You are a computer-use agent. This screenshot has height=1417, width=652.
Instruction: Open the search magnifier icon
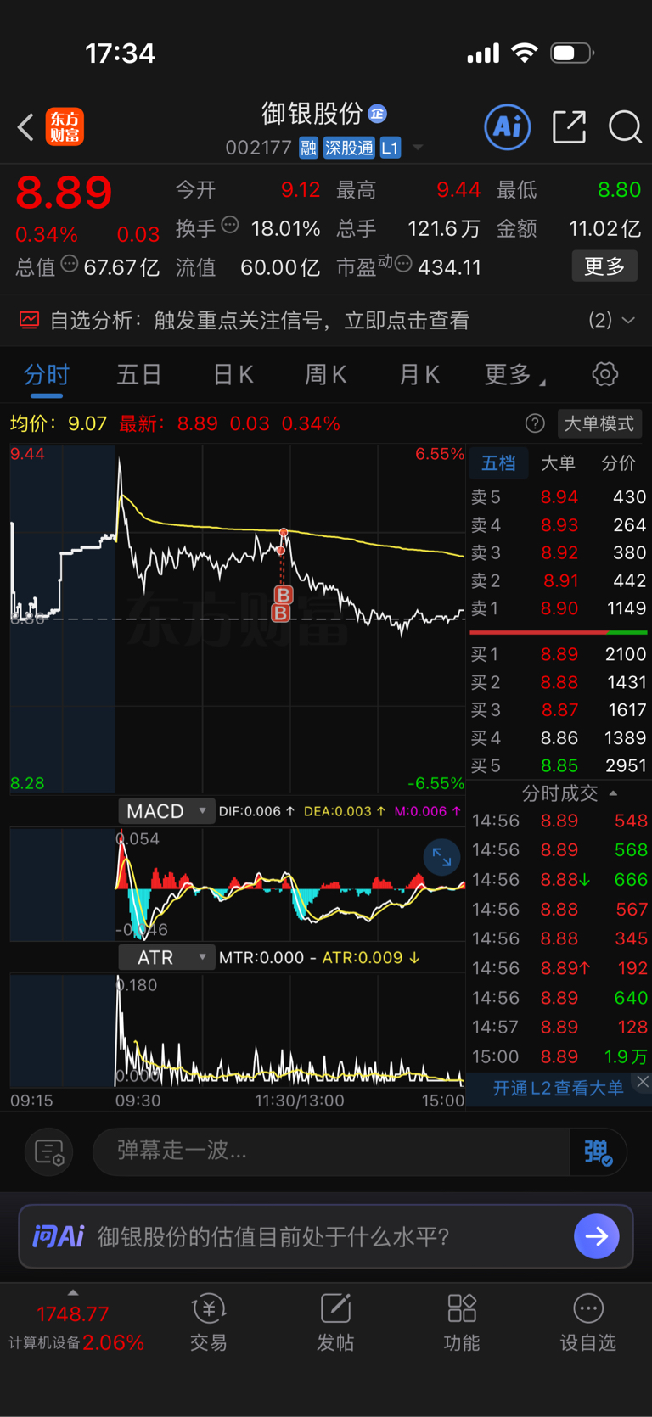pos(625,127)
